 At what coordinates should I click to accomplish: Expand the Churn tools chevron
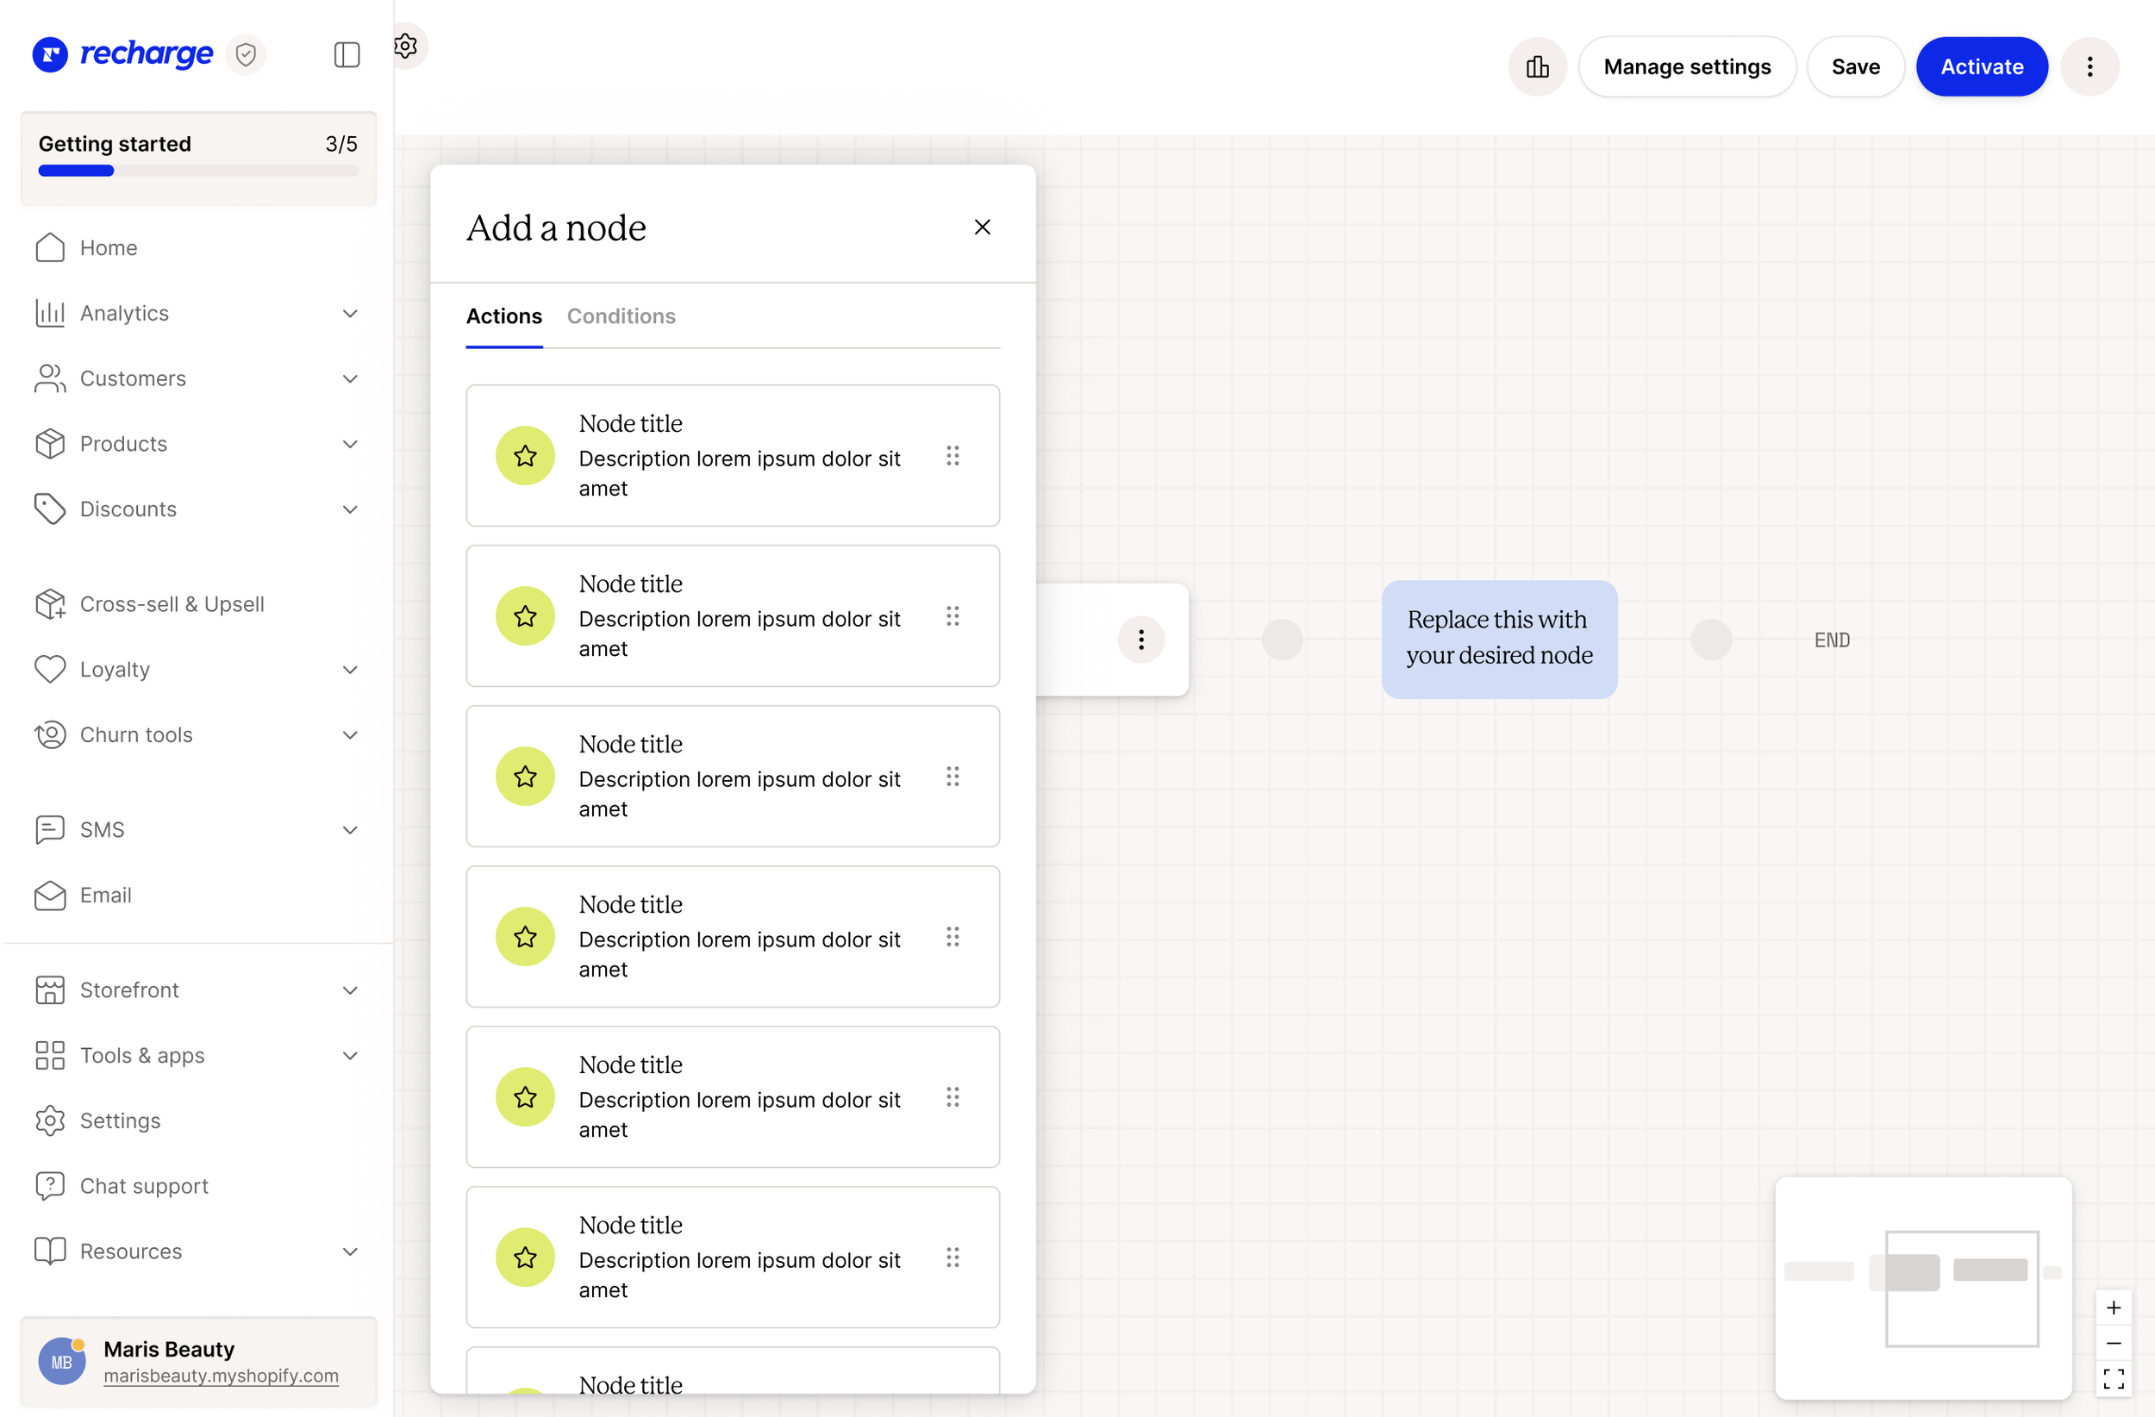(349, 734)
